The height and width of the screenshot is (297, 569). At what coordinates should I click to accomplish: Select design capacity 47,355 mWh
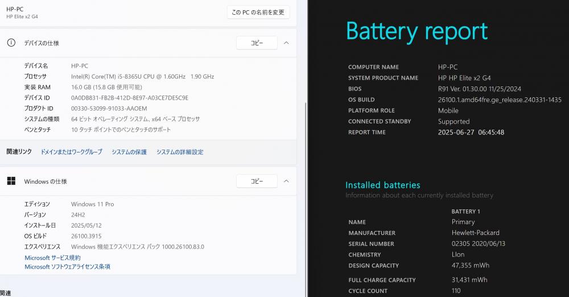(x=471, y=265)
